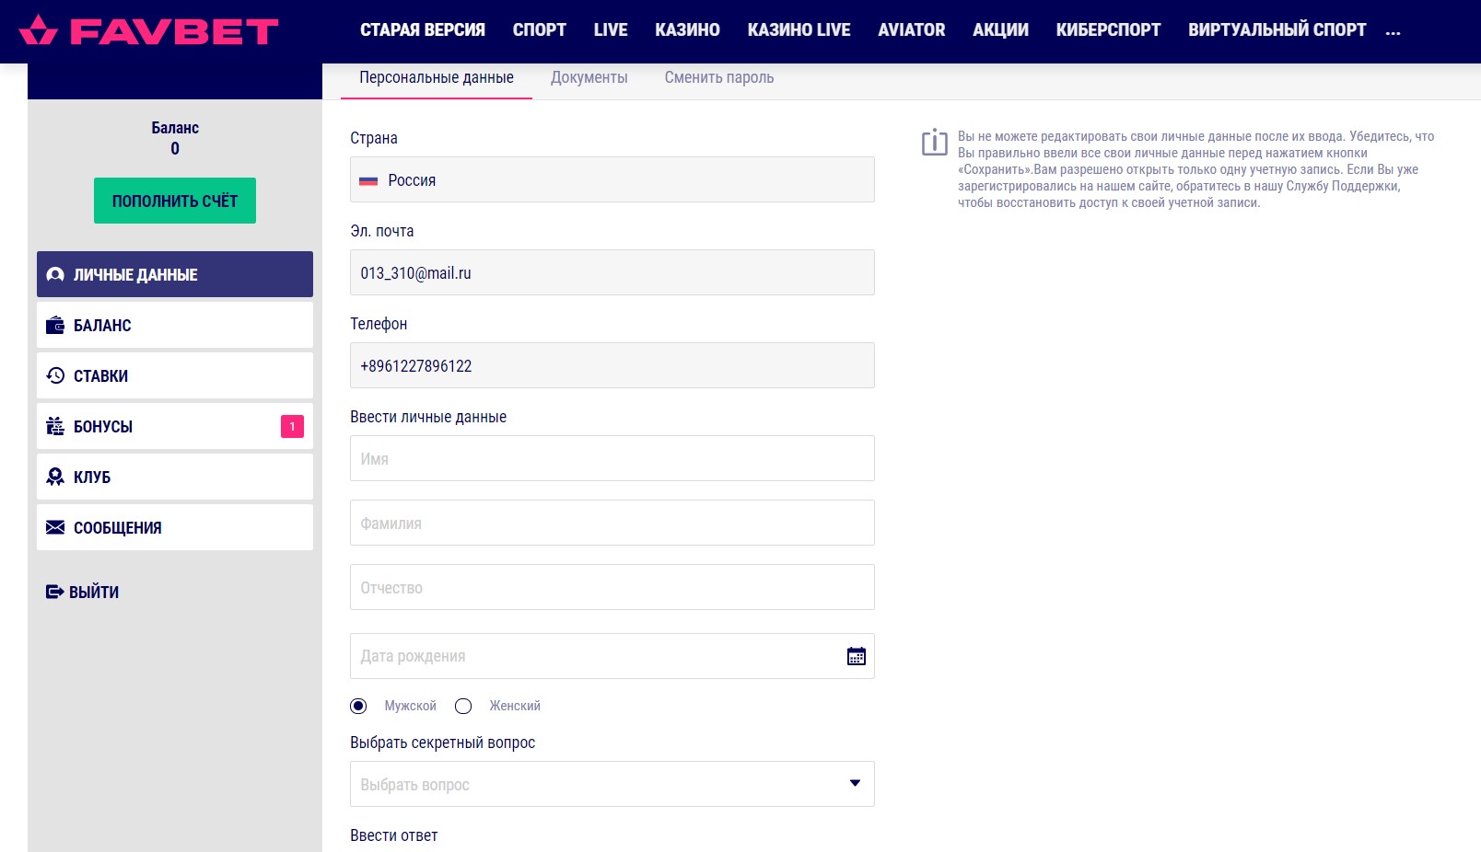Image resolution: width=1481 pixels, height=852 pixels.
Task: Select the Женский gender radio button
Action: click(463, 706)
